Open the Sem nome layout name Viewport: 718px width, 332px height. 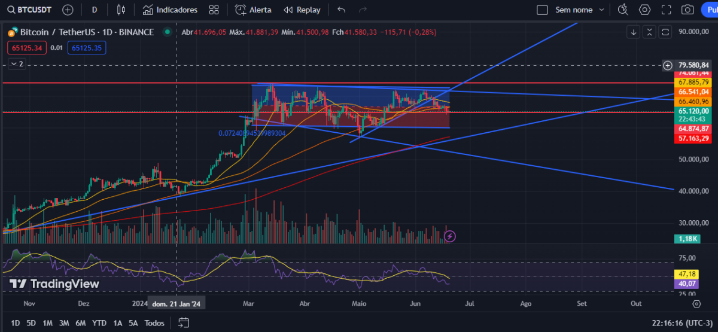tap(574, 10)
